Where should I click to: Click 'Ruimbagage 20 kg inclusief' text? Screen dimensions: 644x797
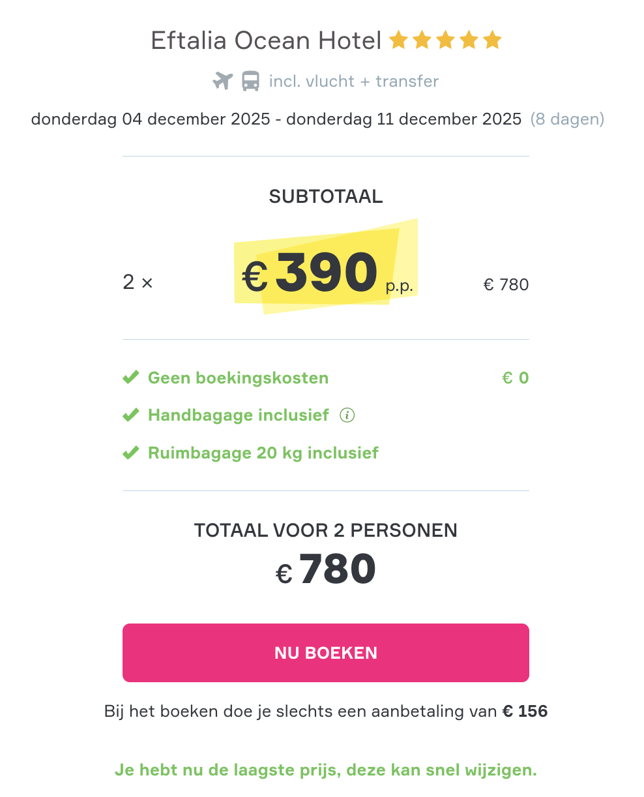(x=263, y=453)
